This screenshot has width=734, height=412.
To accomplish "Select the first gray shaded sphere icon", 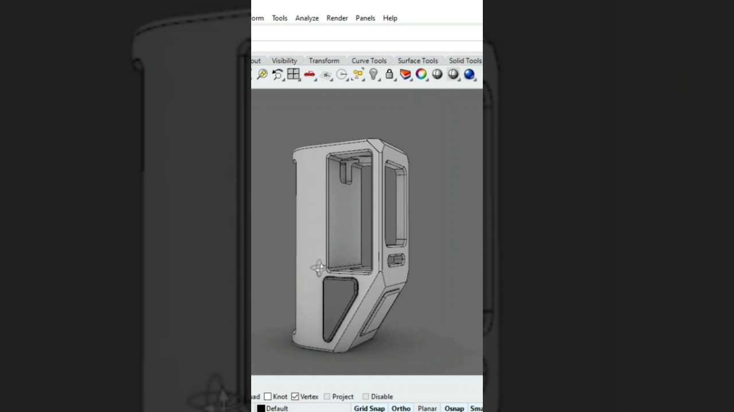I will [437, 74].
